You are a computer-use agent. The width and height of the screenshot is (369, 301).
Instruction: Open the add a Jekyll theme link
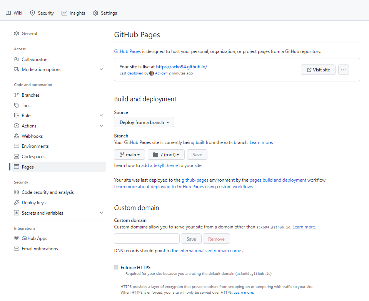(x=160, y=165)
